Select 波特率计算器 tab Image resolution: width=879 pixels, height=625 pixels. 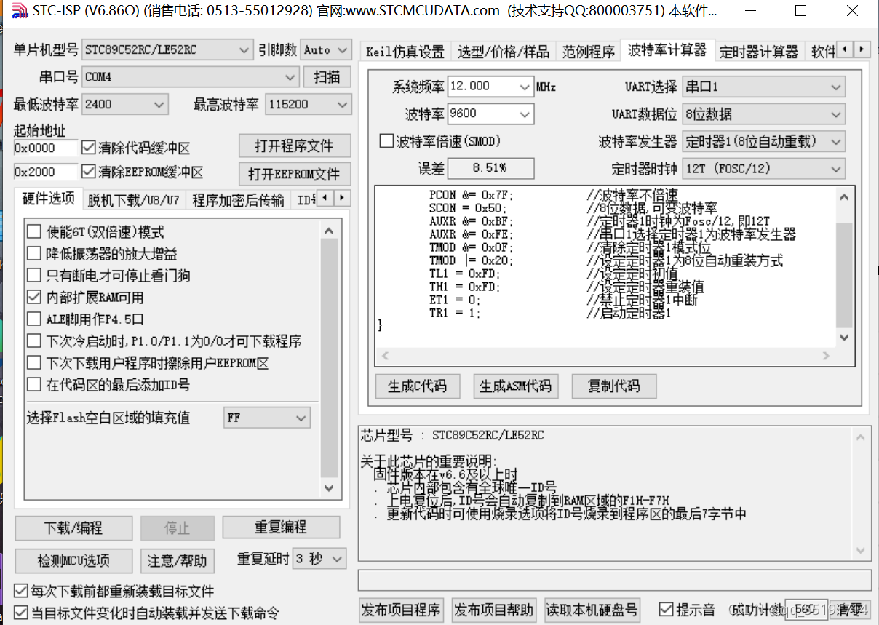click(x=667, y=49)
